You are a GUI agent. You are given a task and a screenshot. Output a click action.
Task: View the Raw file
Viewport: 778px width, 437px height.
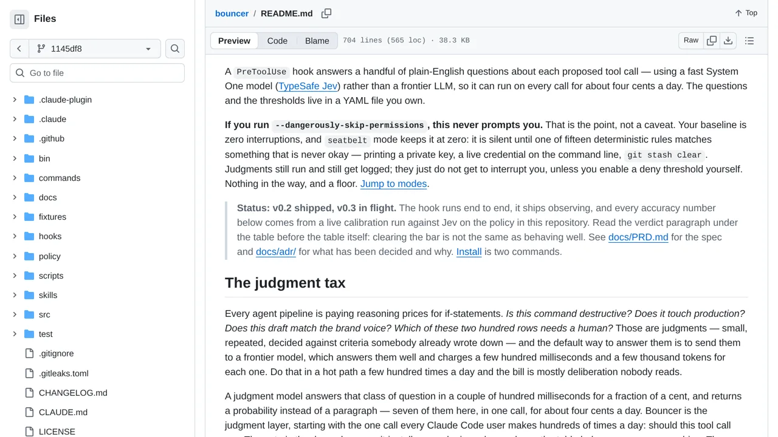(x=691, y=41)
